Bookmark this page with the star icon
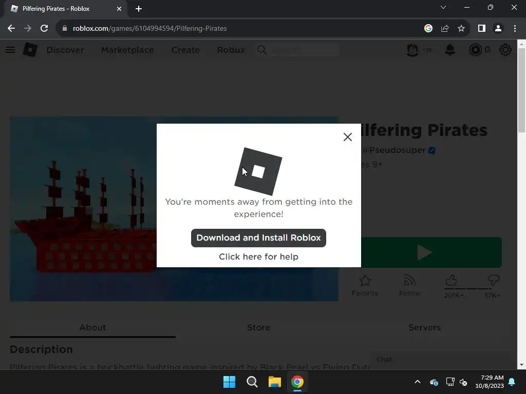Image resolution: width=526 pixels, height=394 pixels. 461,29
